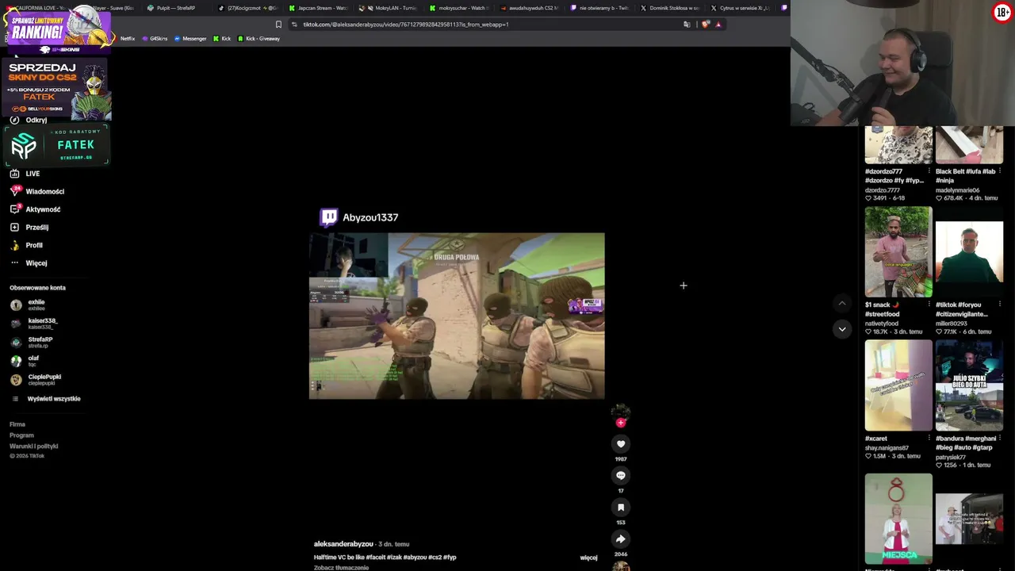Open the Kick - Giveaway bookmark
This screenshot has width=1015, height=571.
click(x=259, y=39)
